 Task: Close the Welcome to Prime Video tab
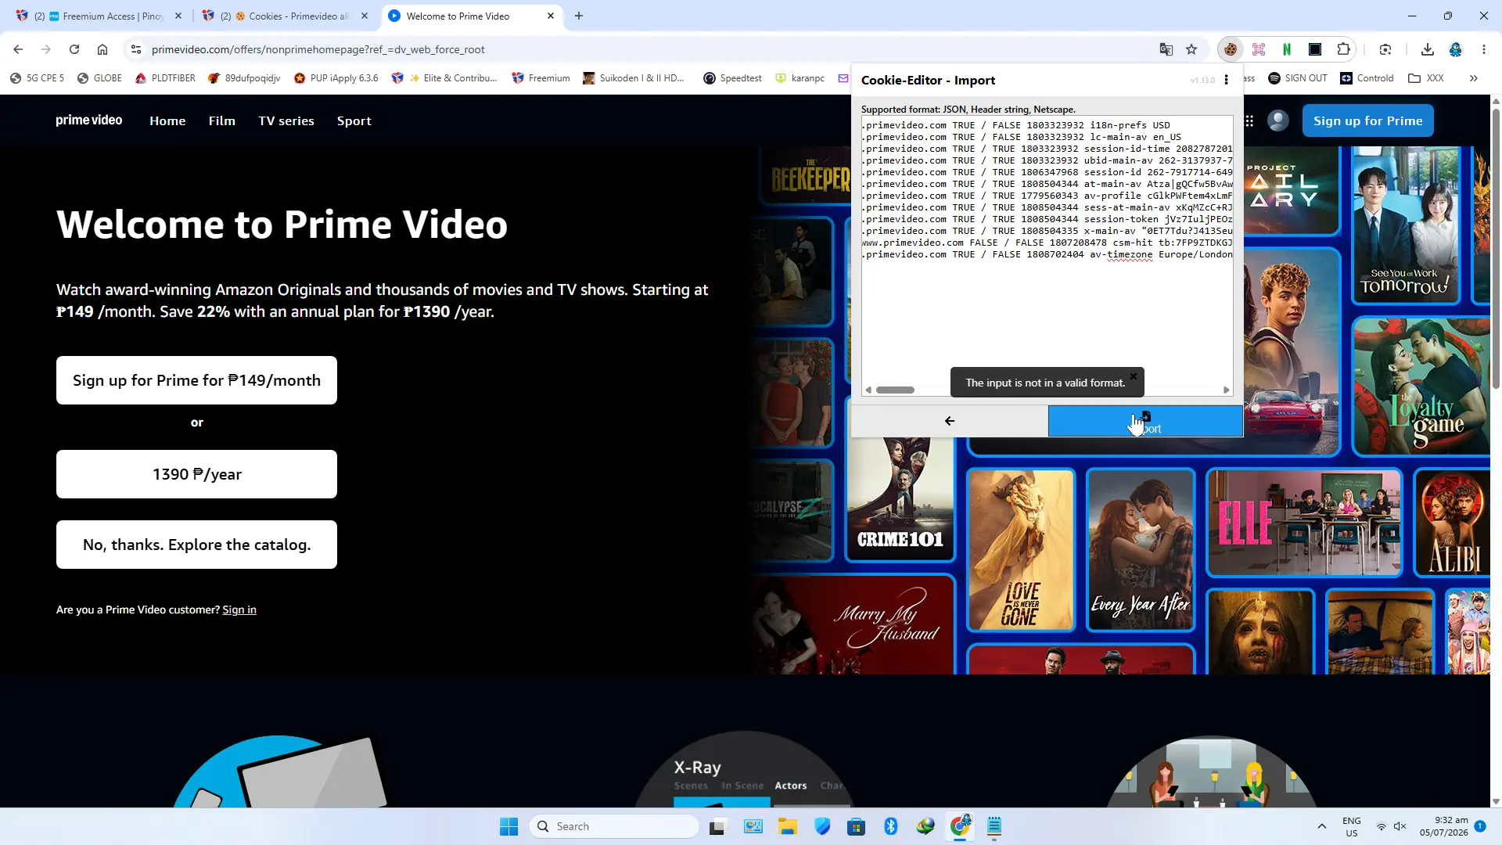point(551,16)
